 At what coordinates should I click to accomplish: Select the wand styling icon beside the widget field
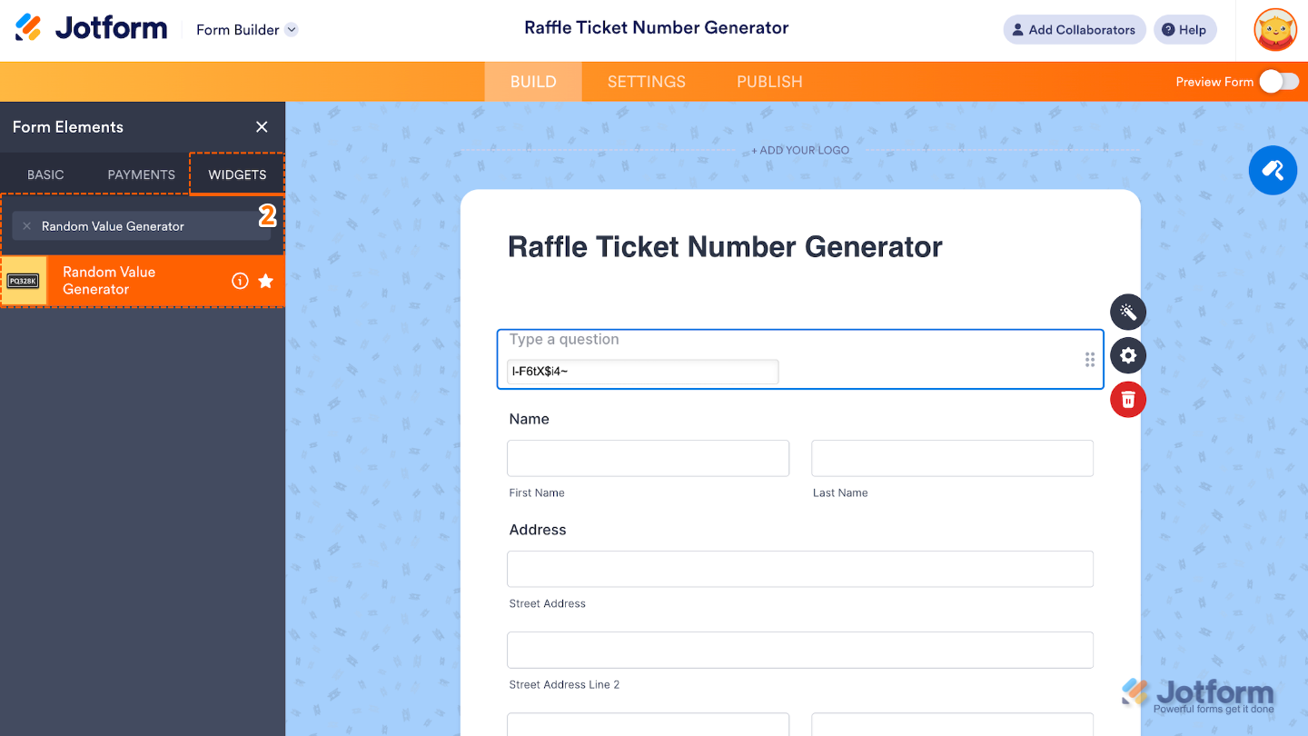click(x=1127, y=312)
